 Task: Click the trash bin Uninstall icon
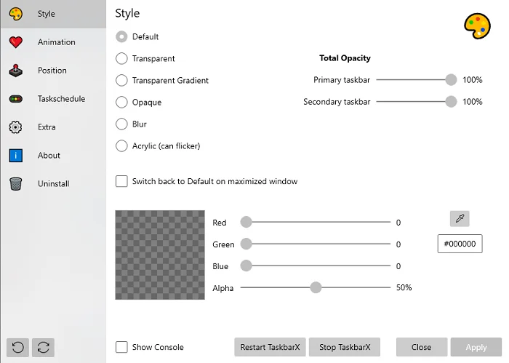pyautogui.click(x=16, y=184)
